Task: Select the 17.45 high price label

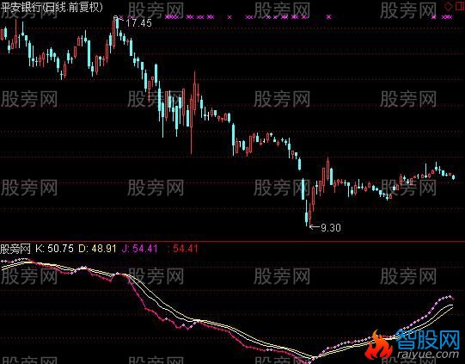Action: coord(138,23)
